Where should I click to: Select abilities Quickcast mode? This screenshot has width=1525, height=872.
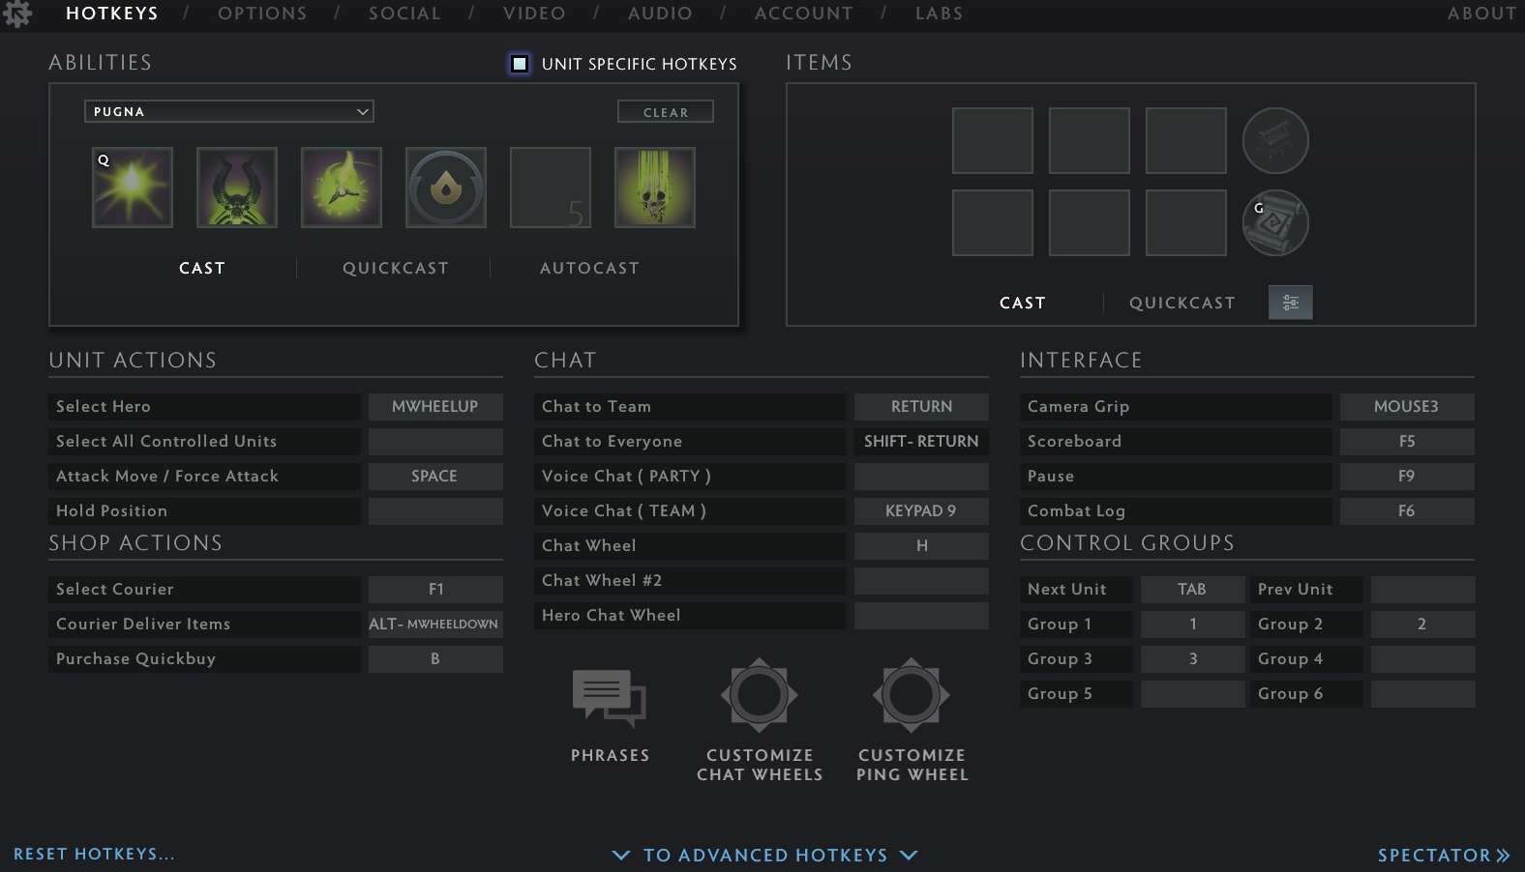click(396, 268)
